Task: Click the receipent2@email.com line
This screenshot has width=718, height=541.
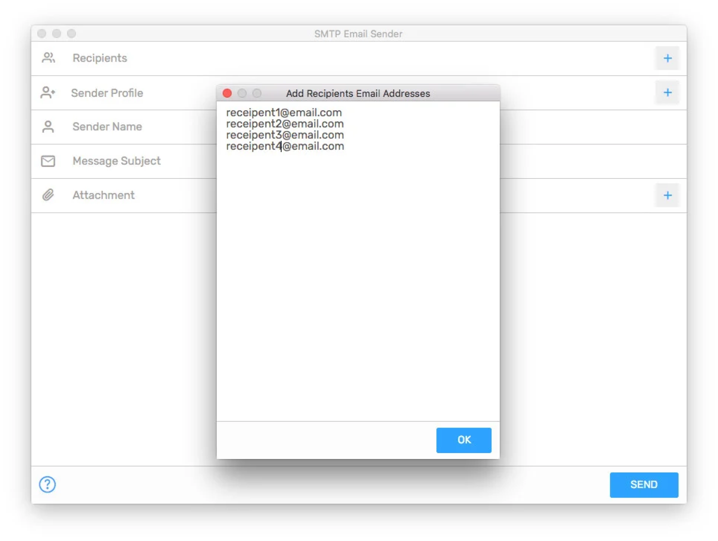Action: 285,124
